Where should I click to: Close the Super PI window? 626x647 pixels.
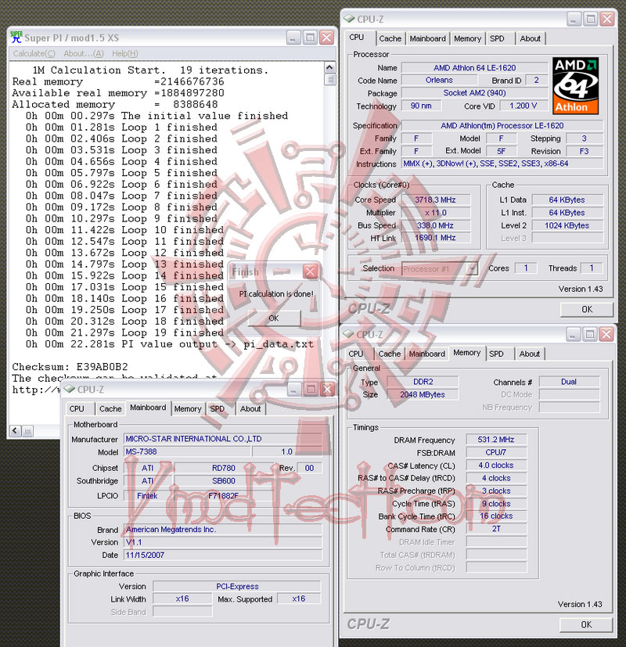[327, 38]
